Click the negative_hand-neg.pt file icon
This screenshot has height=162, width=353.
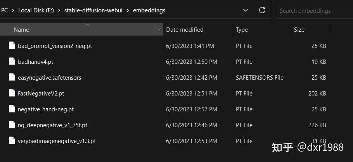[12, 109]
